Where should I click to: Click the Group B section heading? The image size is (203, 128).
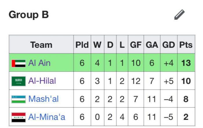coord(29,15)
